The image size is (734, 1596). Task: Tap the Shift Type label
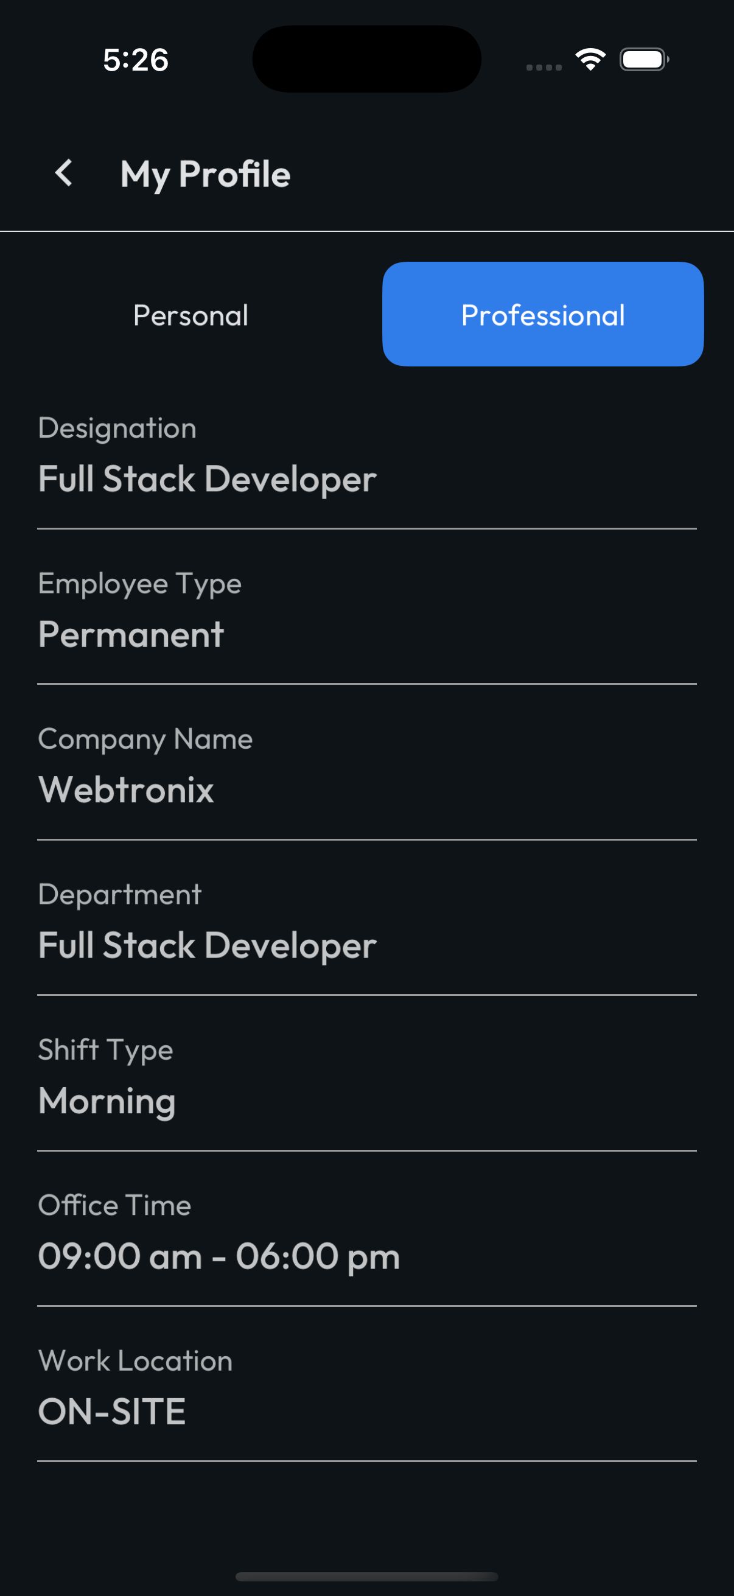[105, 1050]
